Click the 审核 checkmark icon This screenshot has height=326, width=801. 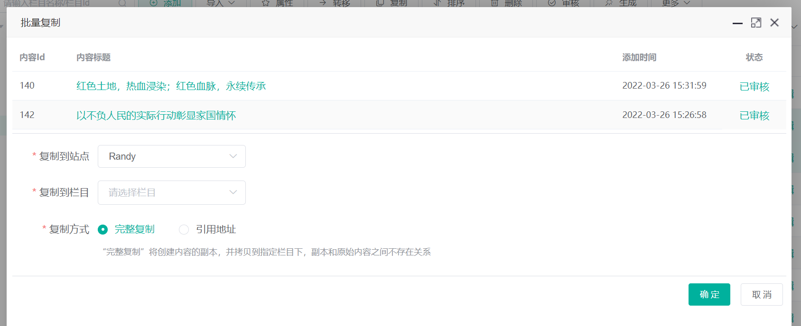(552, 3)
